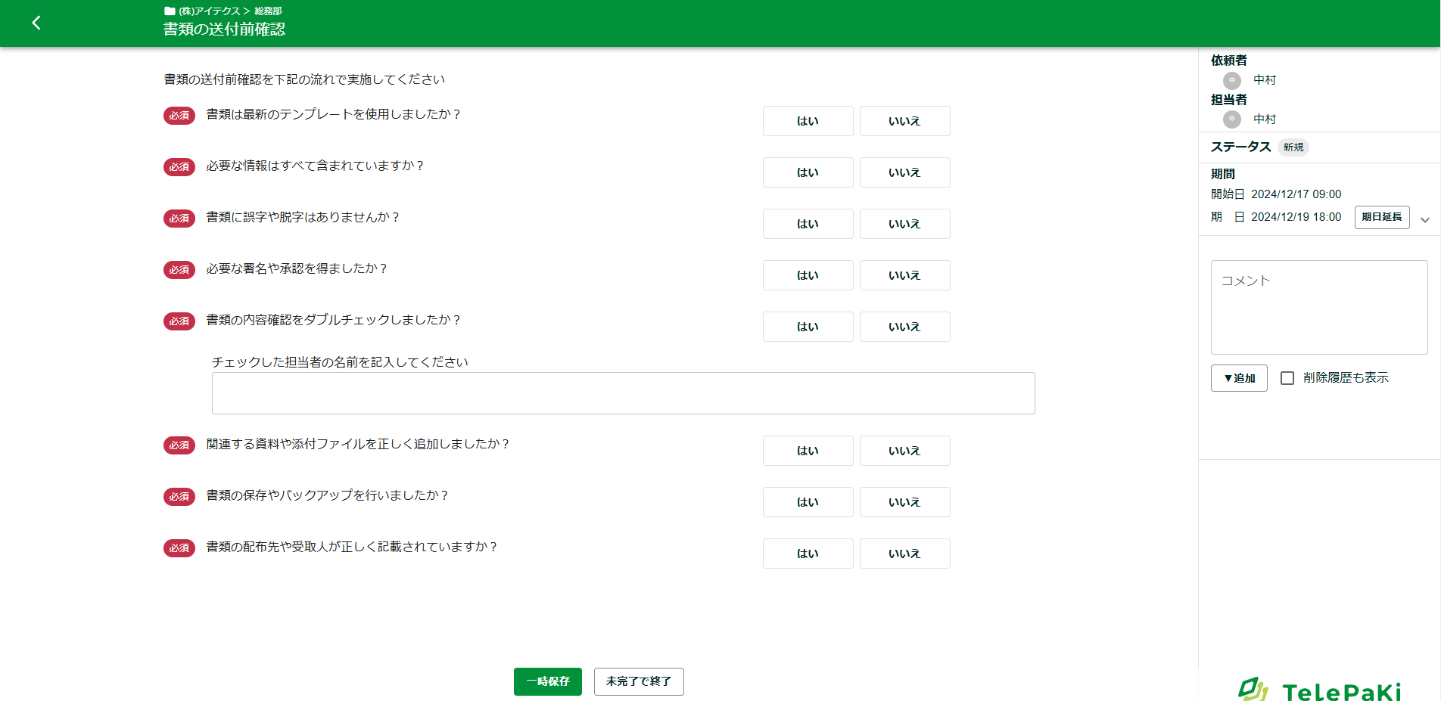Click the 一時保存 button
This screenshot has height=701, width=1441.
tap(547, 681)
